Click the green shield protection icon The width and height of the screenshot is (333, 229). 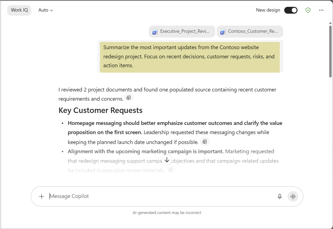click(x=308, y=10)
